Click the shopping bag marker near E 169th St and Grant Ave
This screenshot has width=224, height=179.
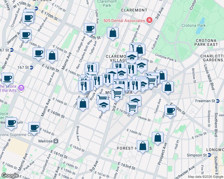(x=52, y=56)
